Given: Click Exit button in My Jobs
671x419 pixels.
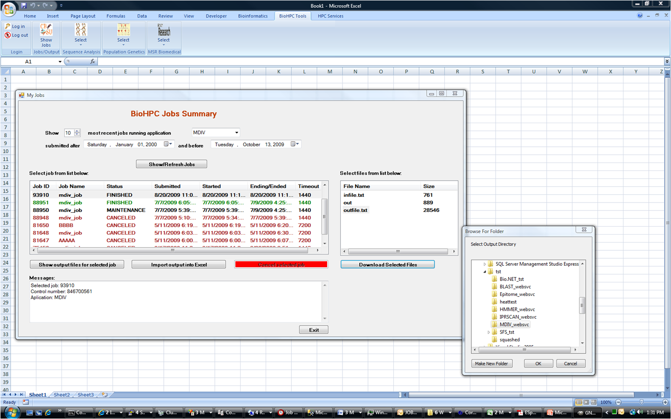Looking at the screenshot, I should 314,330.
